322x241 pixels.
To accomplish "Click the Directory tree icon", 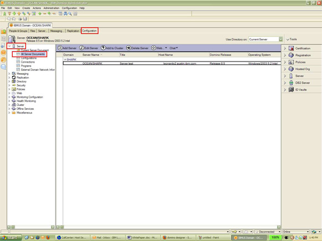I will coord(14,81).
